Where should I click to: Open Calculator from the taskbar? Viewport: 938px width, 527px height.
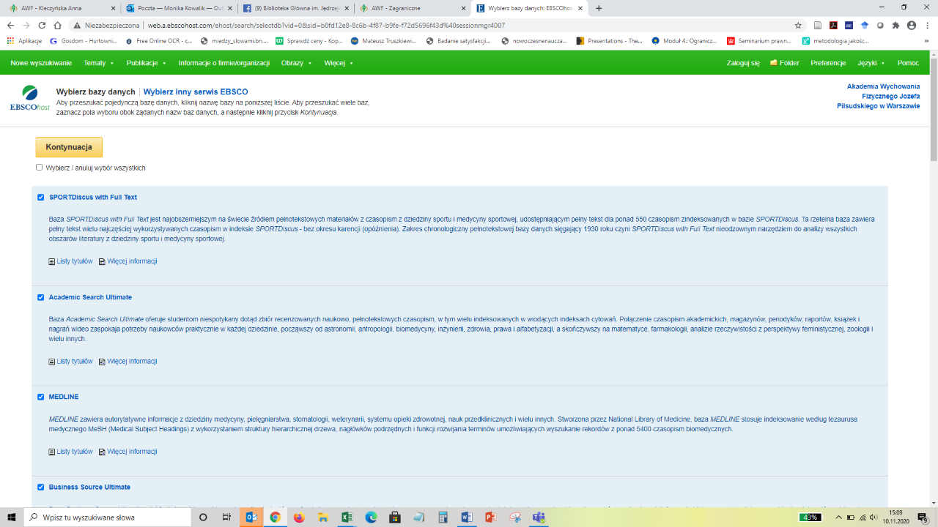tap(443, 517)
